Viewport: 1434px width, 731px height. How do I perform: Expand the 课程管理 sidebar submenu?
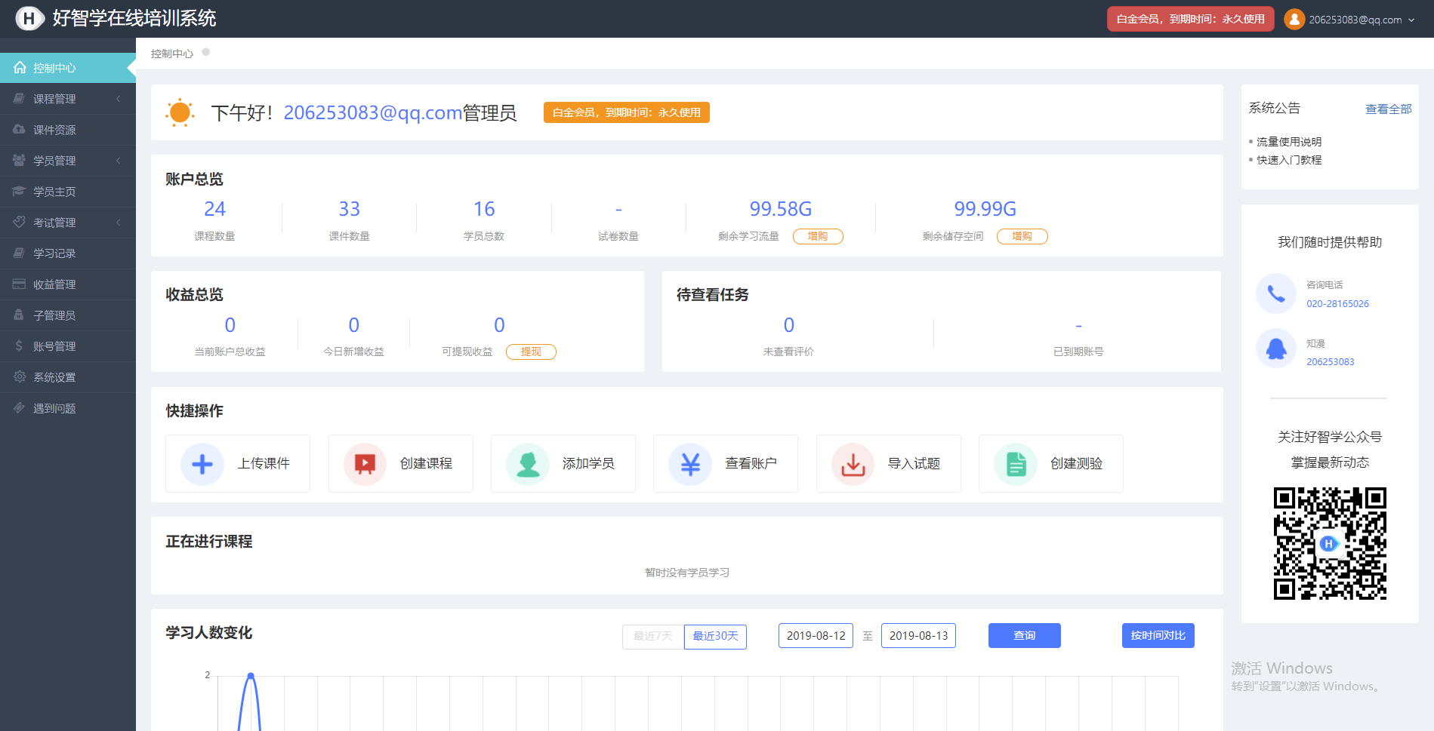(68, 99)
